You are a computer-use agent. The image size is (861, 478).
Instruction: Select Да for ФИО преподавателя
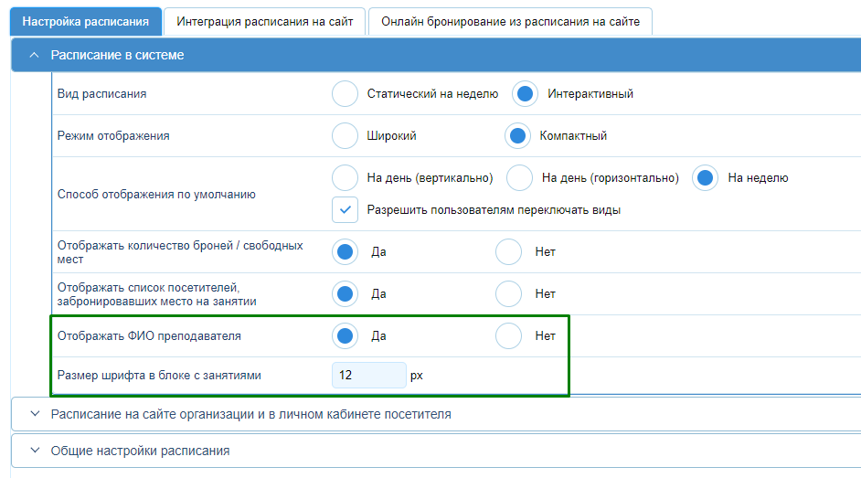[345, 335]
